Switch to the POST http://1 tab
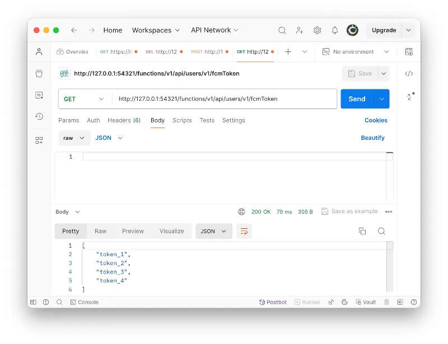The image size is (448, 344). click(x=209, y=51)
